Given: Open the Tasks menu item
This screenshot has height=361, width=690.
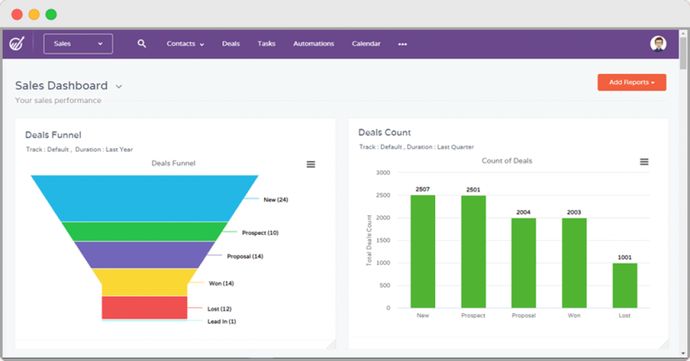Looking at the screenshot, I should (266, 44).
